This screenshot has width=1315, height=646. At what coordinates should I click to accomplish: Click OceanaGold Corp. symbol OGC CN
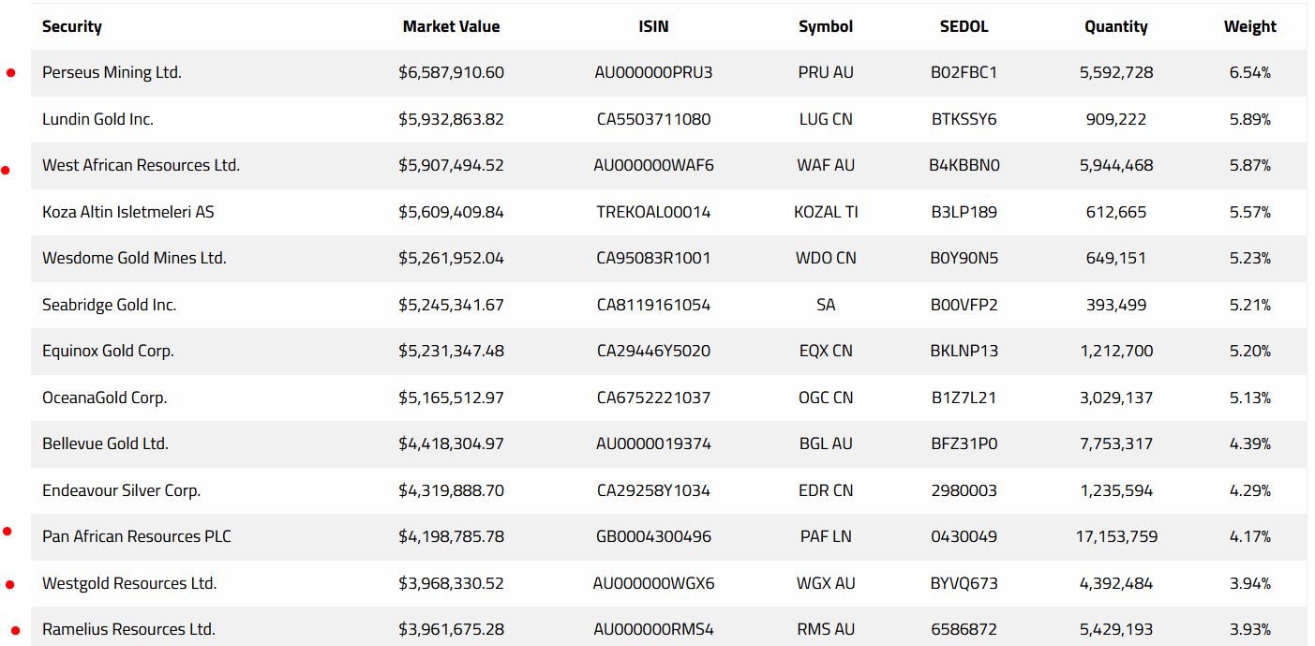825,398
